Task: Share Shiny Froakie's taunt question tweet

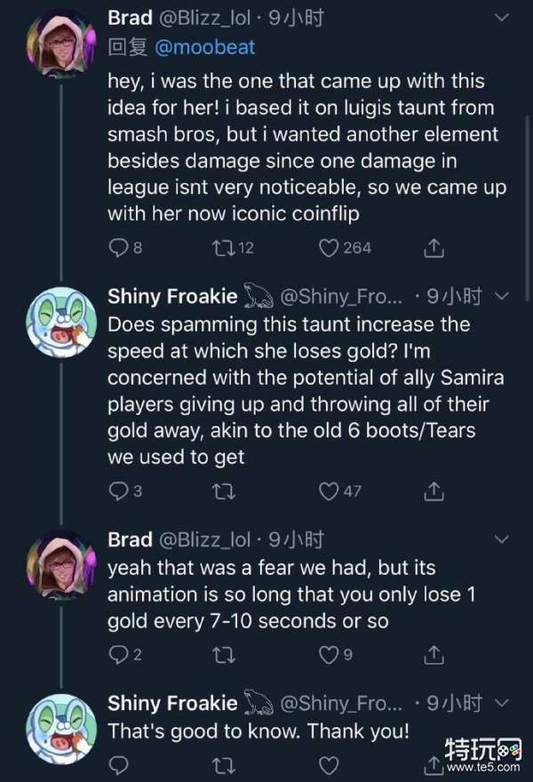Action: (x=434, y=490)
